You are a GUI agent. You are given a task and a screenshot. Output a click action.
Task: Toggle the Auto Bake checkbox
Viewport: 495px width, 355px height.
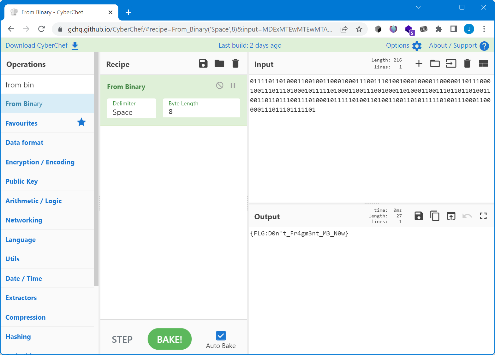tap(221, 335)
